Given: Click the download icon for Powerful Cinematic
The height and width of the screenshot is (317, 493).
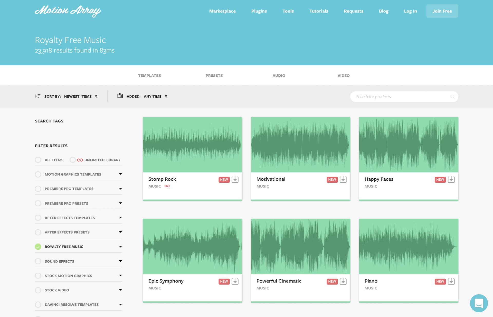Looking at the screenshot, I should tap(343, 281).
